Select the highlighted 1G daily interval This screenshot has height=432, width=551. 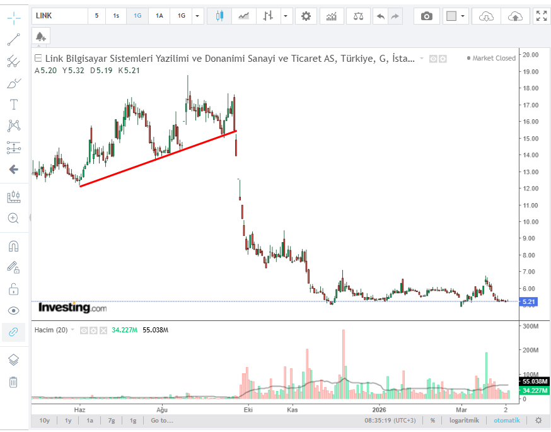137,16
